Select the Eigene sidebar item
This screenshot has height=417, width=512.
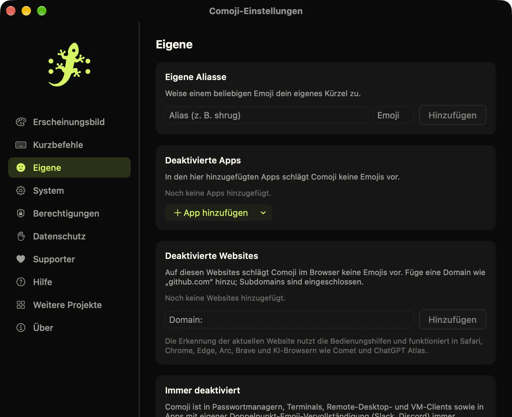point(69,167)
